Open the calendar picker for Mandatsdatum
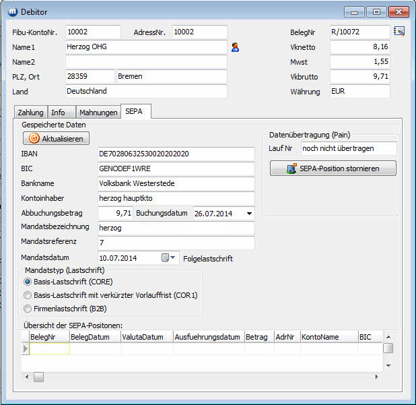 [165, 257]
